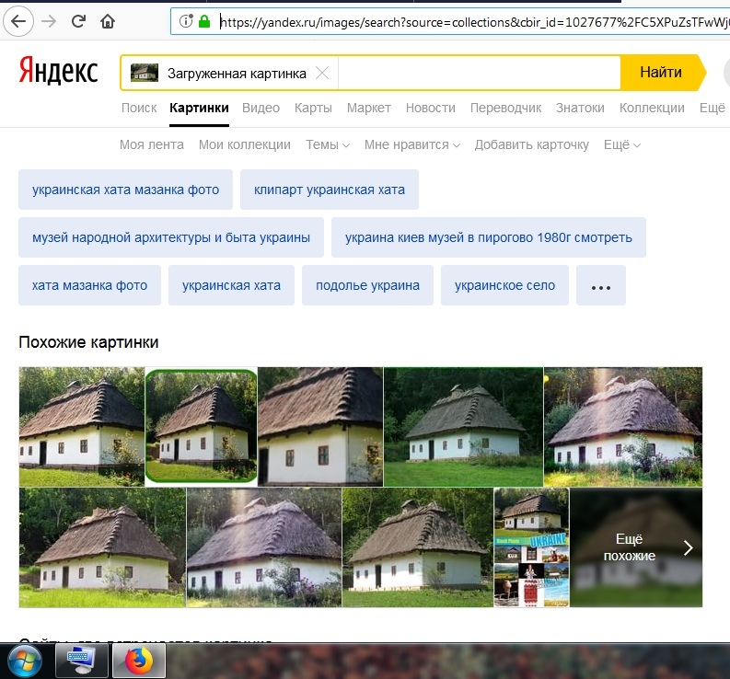Image resolution: width=730 pixels, height=679 pixels.
Task: Expand the Мне нравится dropdown
Action: point(412,144)
